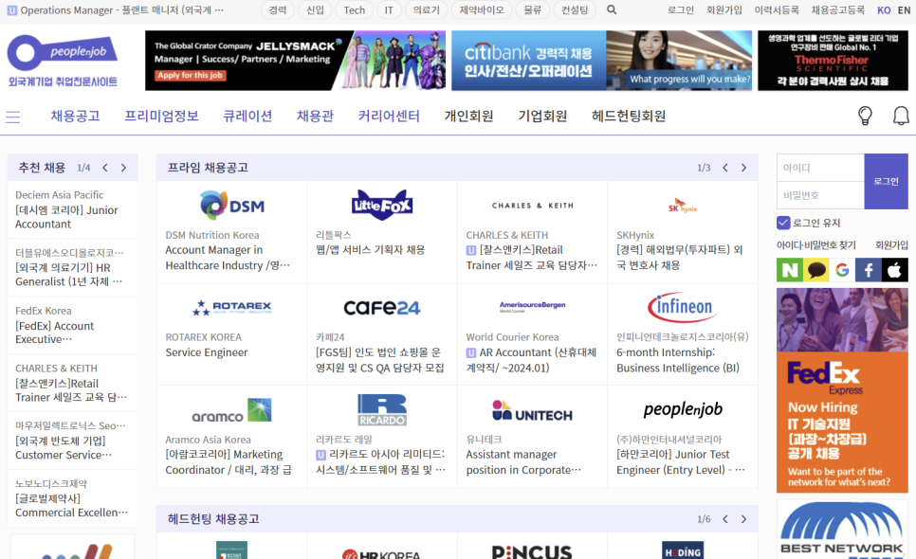Open the notification bell icon
Image resolution: width=916 pixels, height=559 pixels.
tap(902, 116)
